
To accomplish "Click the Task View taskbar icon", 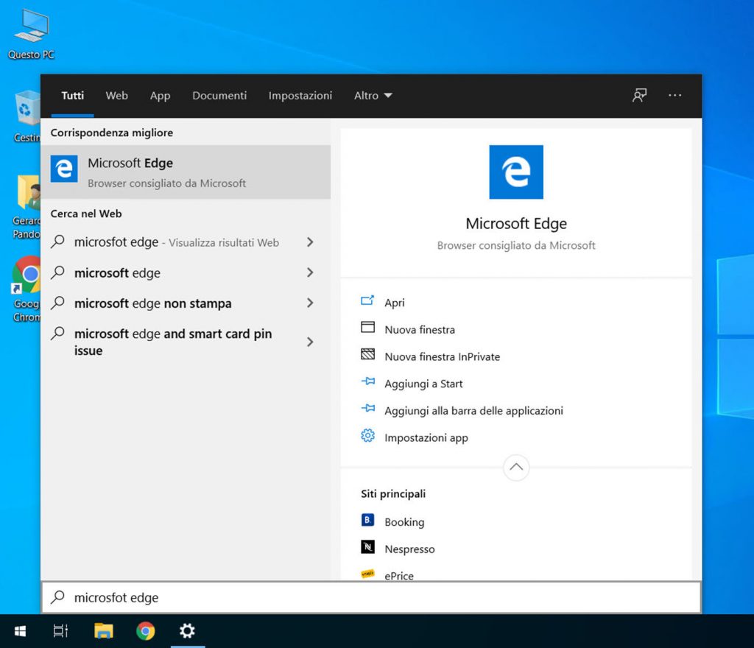I will tap(60, 631).
